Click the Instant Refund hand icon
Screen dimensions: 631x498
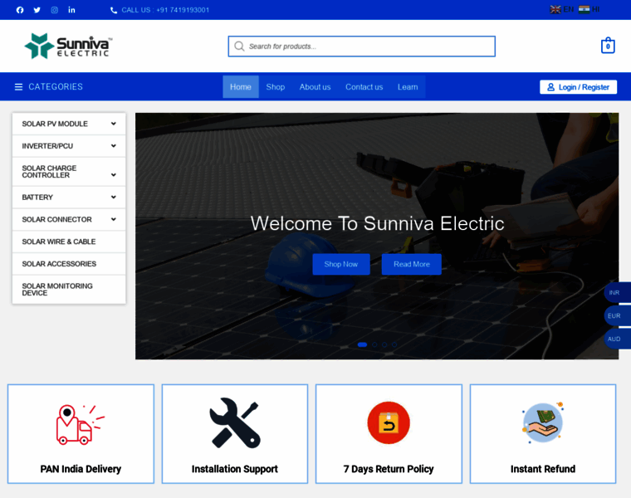pyautogui.click(x=542, y=422)
